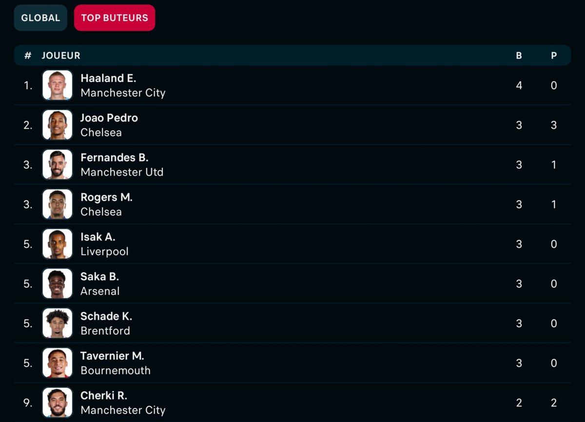
Task: Open Schade K. player photo
Action: coord(58,324)
